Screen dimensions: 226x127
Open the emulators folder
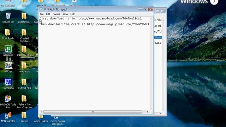click(x=24, y=67)
